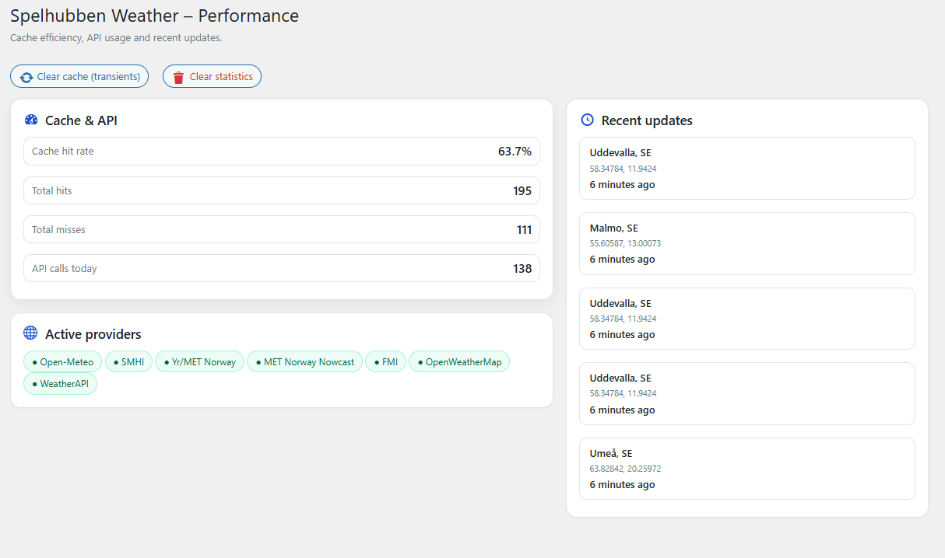The image size is (945, 558).
Task: Click the Cache hit rate row
Action: [281, 152]
